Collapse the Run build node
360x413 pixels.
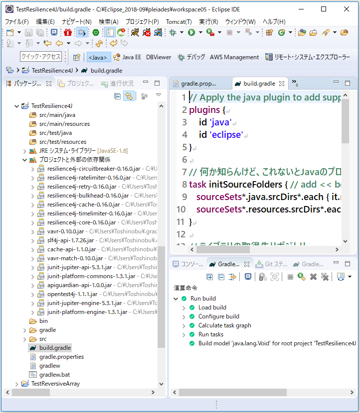176,299
